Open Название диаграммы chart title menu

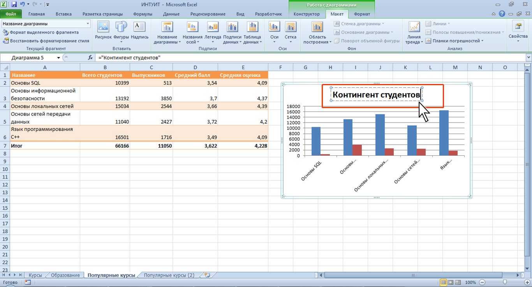[x=167, y=33]
